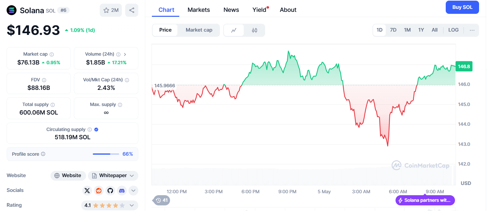Set chart range to 1M
The height and width of the screenshot is (211, 487).
[x=407, y=30]
